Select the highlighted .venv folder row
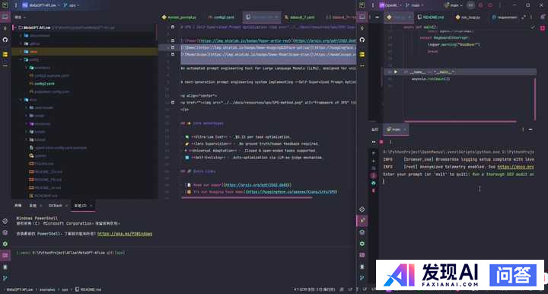Screen dimensions: 548x294 click(x=85, y=52)
